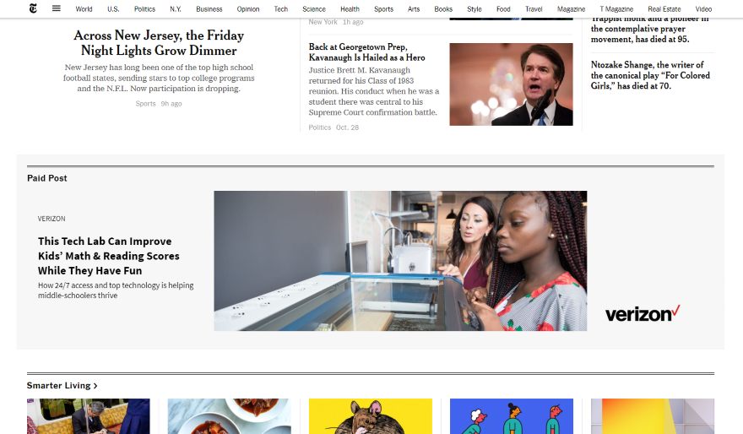Go to the Politics section
743x434 pixels.
144,9
